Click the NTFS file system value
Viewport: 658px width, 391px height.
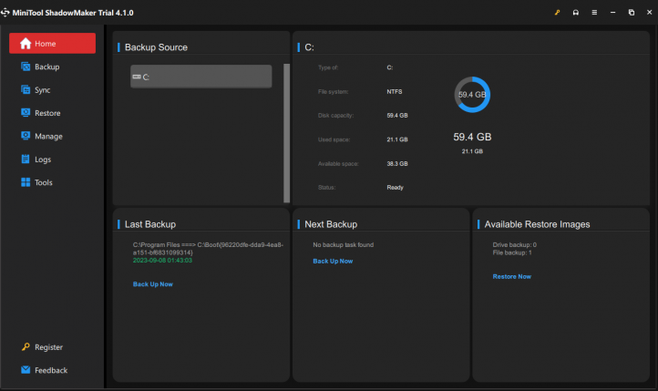coord(395,91)
